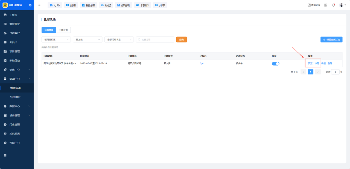Switch to the 比赛设置 tab
Image resolution: width=350 pixels, height=169 pixels.
click(x=63, y=30)
